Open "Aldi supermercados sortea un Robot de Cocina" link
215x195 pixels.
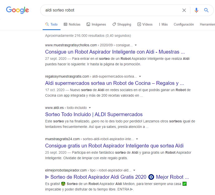[114, 83]
